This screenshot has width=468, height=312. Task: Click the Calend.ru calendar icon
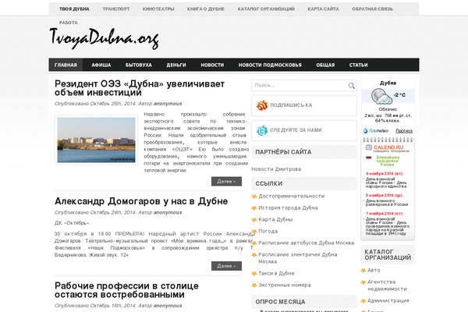[x=369, y=147]
